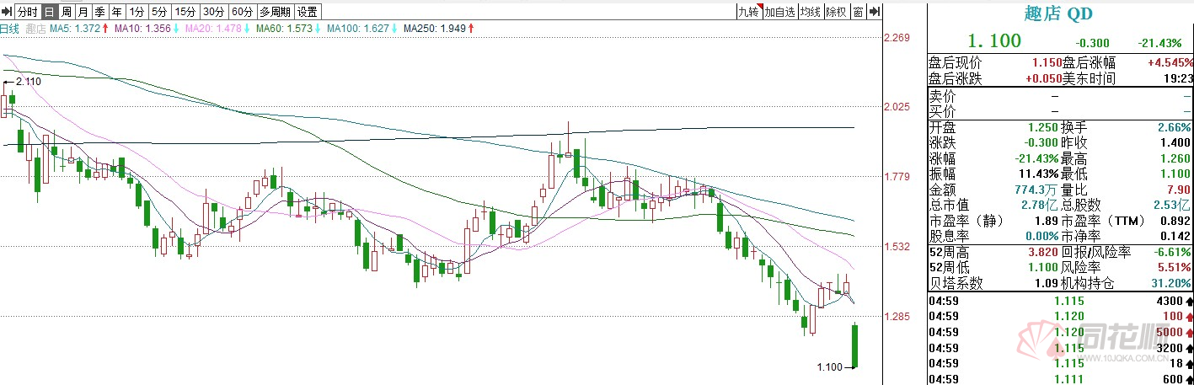Click the 加自选 add to watchlist button
Screen dimensions: 1194x385
click(x=779, y=12)
